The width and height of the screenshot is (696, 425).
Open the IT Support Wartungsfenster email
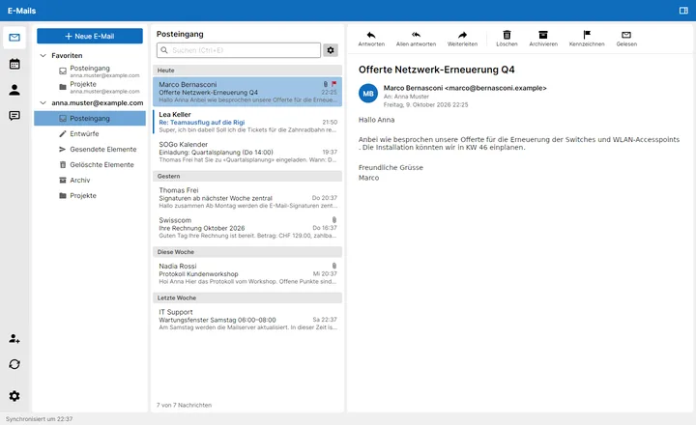coord(247,320)
